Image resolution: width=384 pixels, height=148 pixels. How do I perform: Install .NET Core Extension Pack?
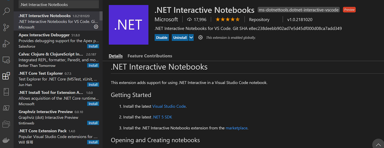[93, 142]
